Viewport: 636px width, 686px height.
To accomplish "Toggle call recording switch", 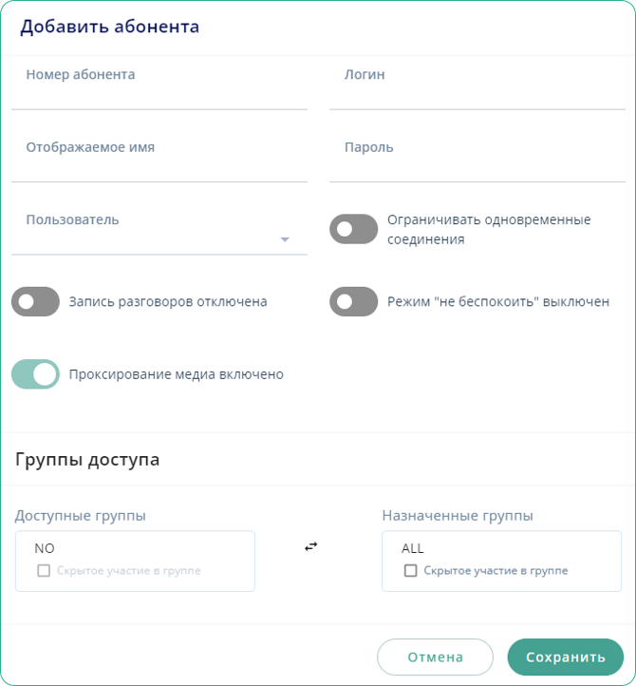I will tap(36, 302).
